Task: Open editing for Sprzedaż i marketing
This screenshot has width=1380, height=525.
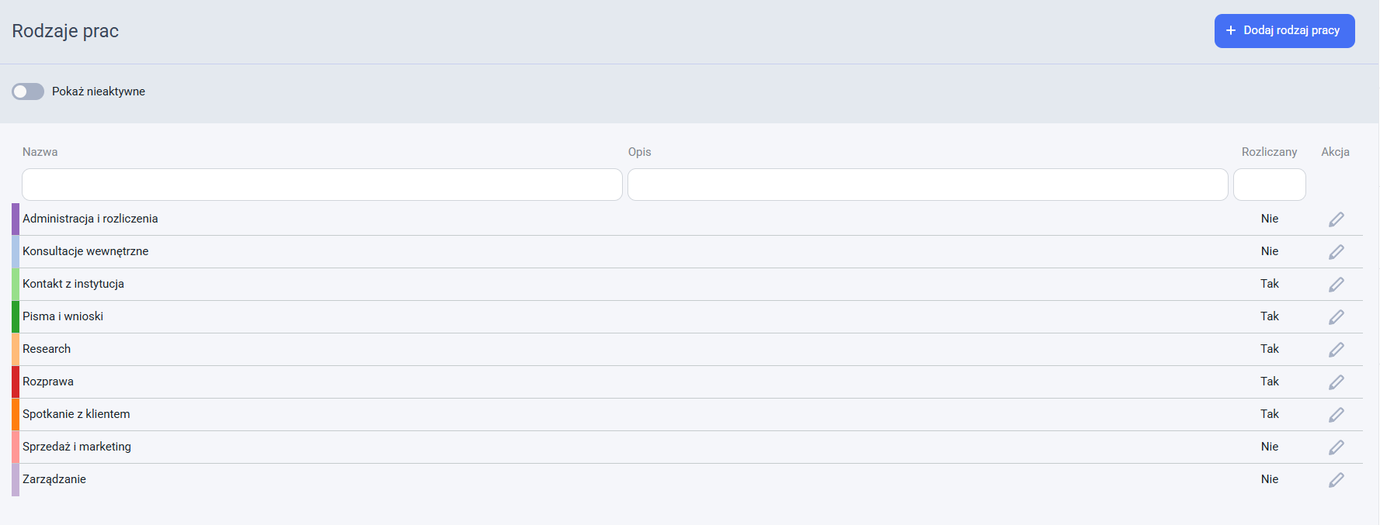Action: [x=1336, y=447]
